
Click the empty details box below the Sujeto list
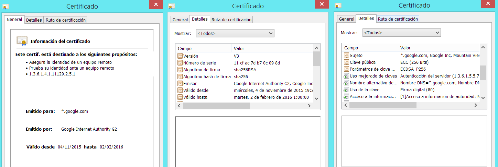click(414, 141)
